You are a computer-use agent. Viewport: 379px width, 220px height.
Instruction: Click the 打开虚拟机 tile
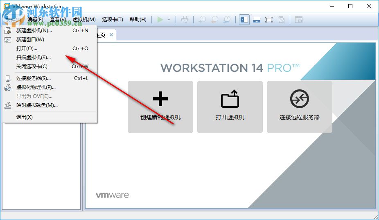click(230, 107)
